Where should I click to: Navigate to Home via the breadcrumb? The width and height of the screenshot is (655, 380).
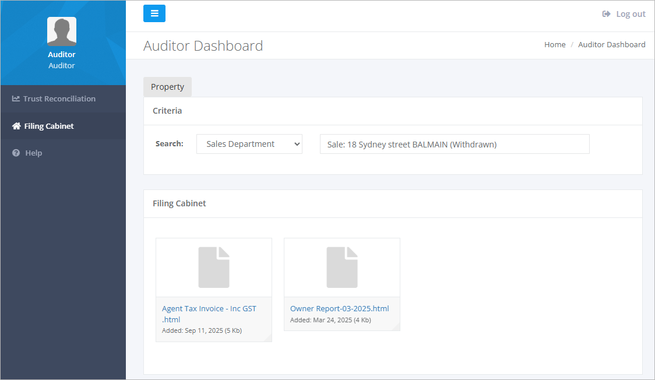(554, 44)
